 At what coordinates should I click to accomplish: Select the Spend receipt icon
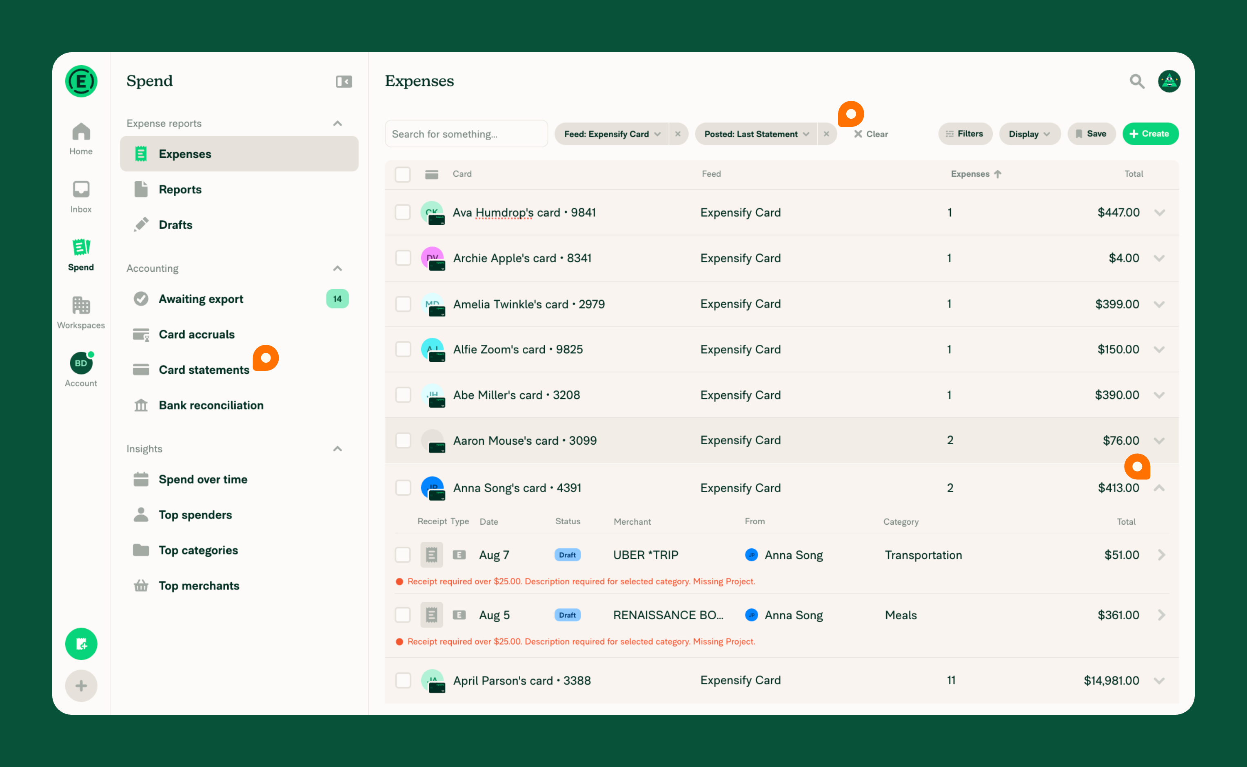coord(81,247)
